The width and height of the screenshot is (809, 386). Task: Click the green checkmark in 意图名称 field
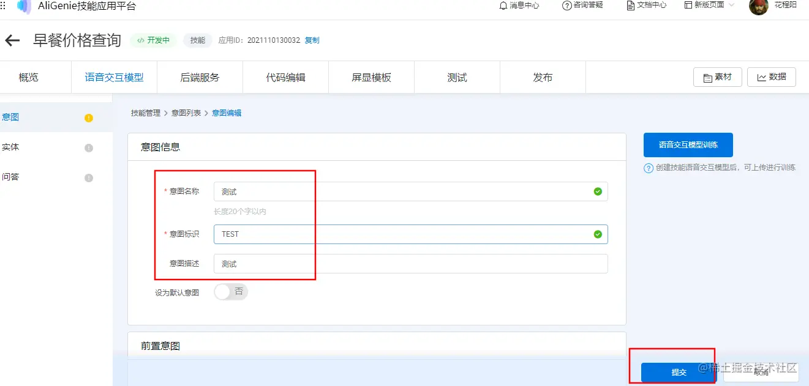(x=598, y=191)
